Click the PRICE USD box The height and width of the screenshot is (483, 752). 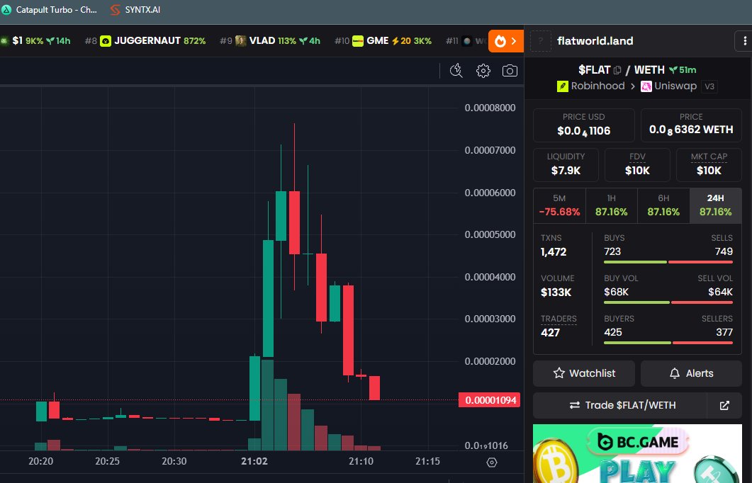coord(583,125)
